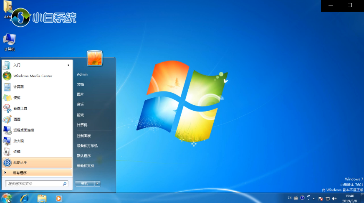Open Windows Media Center from Start menu

point(33,76)
